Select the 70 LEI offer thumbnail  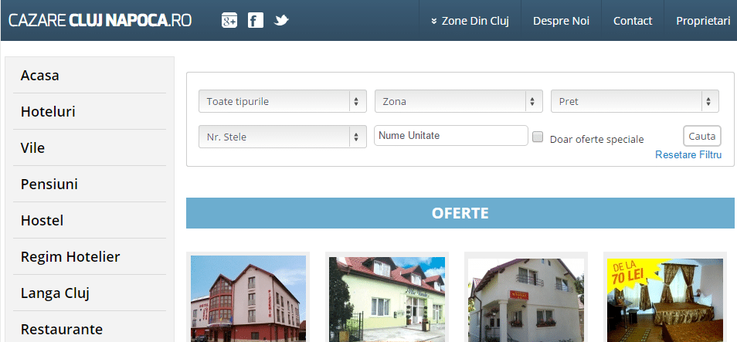665,299
